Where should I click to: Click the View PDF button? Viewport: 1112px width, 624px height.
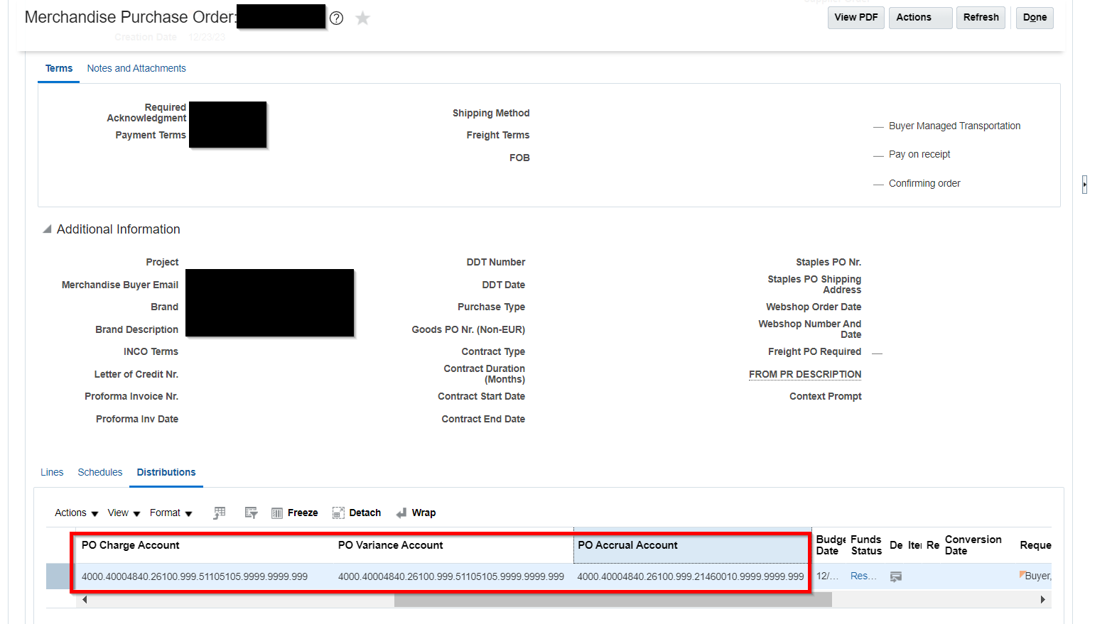[x=855, y=17]
